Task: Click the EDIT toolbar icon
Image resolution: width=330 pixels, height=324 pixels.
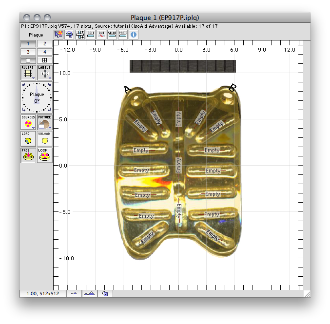Action: (91, 35)
